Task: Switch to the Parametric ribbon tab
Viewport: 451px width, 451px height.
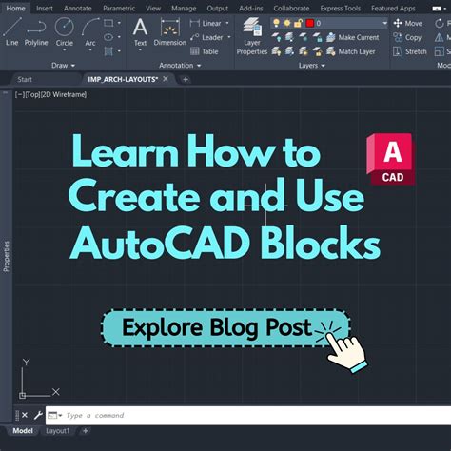Action: click(119, 9)
